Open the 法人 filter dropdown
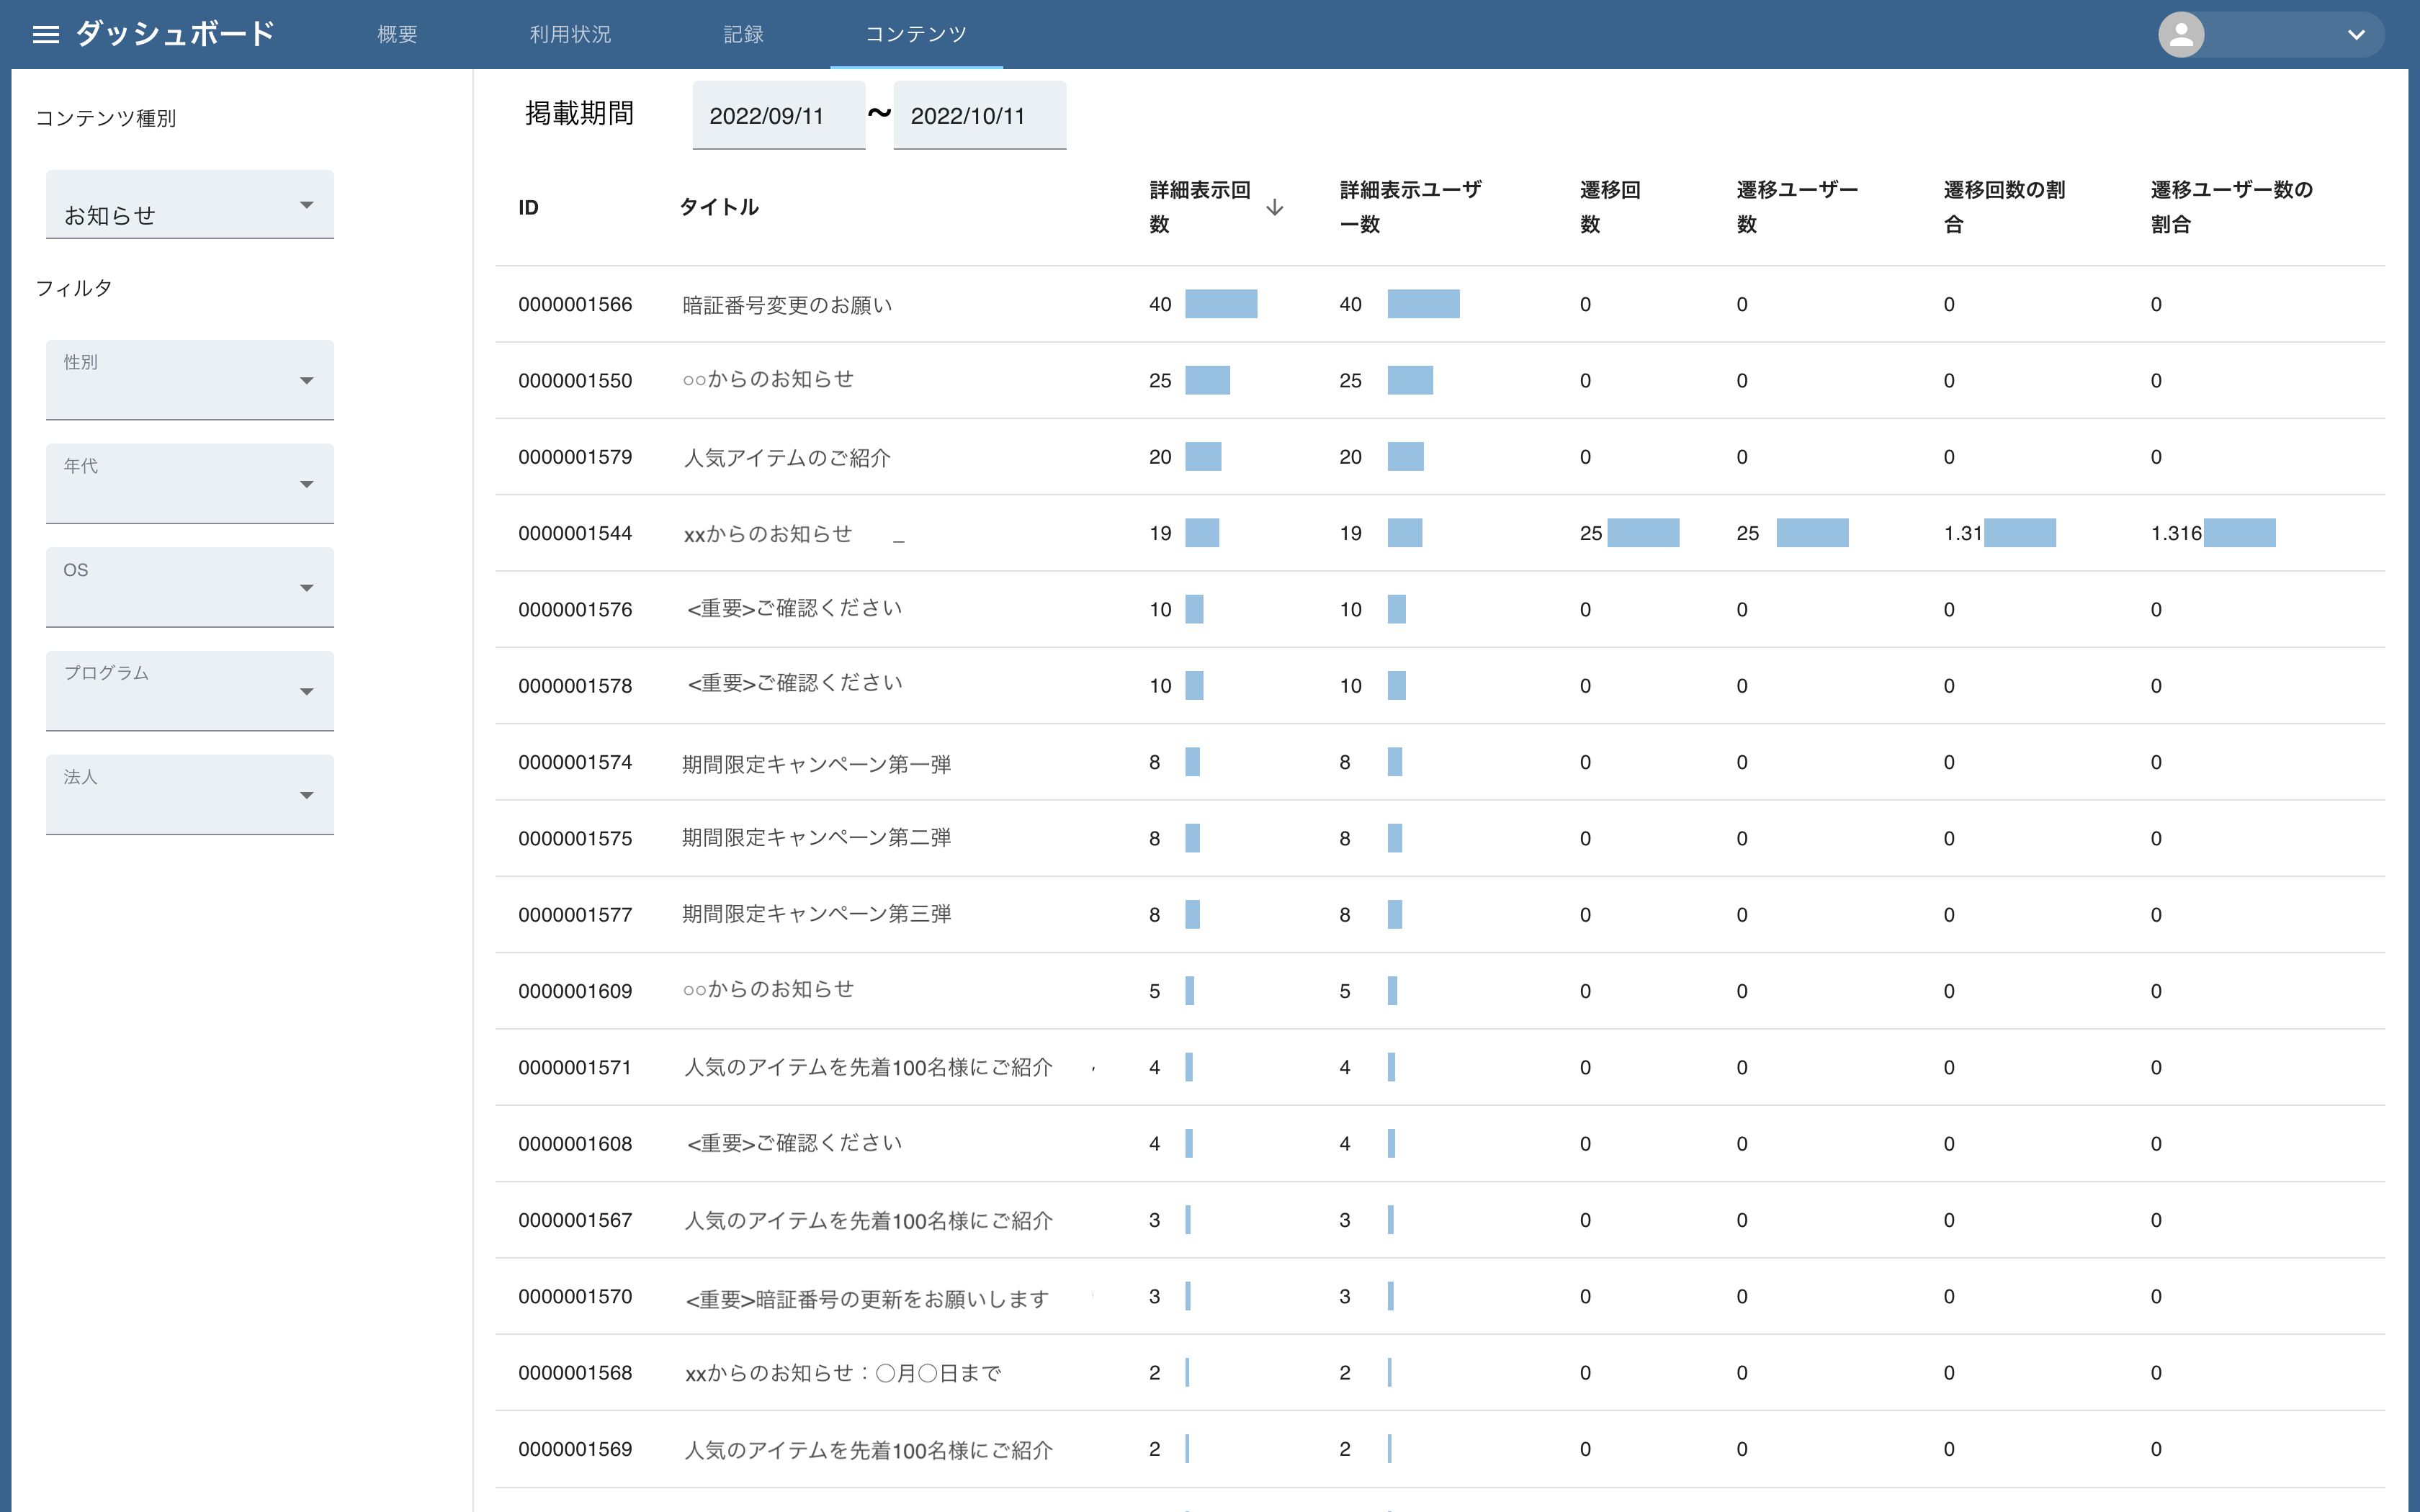Screen dimensions: 2420x1512 (x=190, y=795)
